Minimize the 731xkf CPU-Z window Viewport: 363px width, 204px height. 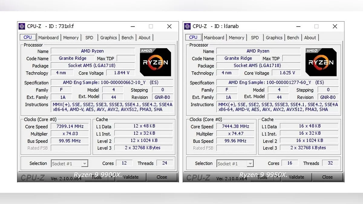132,26
